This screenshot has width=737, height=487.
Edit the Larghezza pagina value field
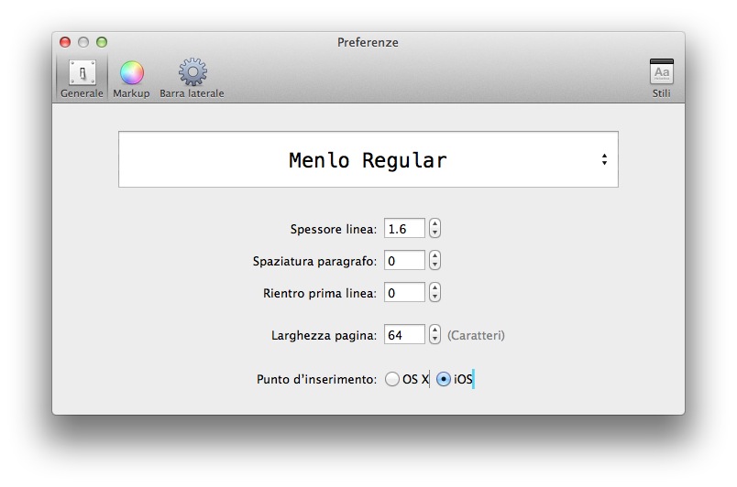pyautogui.click(x=404, y=335)
